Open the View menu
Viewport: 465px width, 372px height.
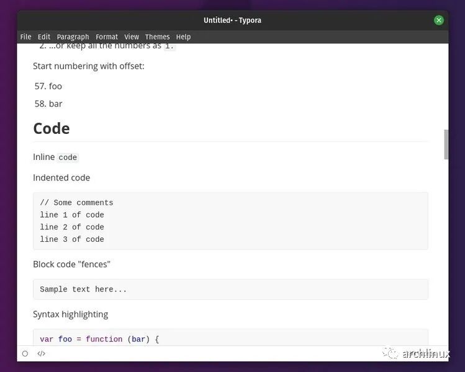coord(132,37)
